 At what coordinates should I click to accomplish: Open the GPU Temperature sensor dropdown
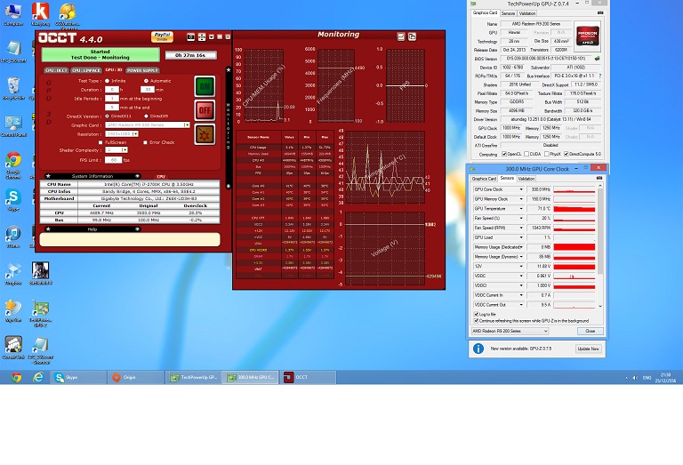point(521,209)
